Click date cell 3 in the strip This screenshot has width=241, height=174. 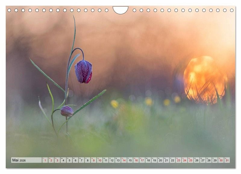pos(57,160)
